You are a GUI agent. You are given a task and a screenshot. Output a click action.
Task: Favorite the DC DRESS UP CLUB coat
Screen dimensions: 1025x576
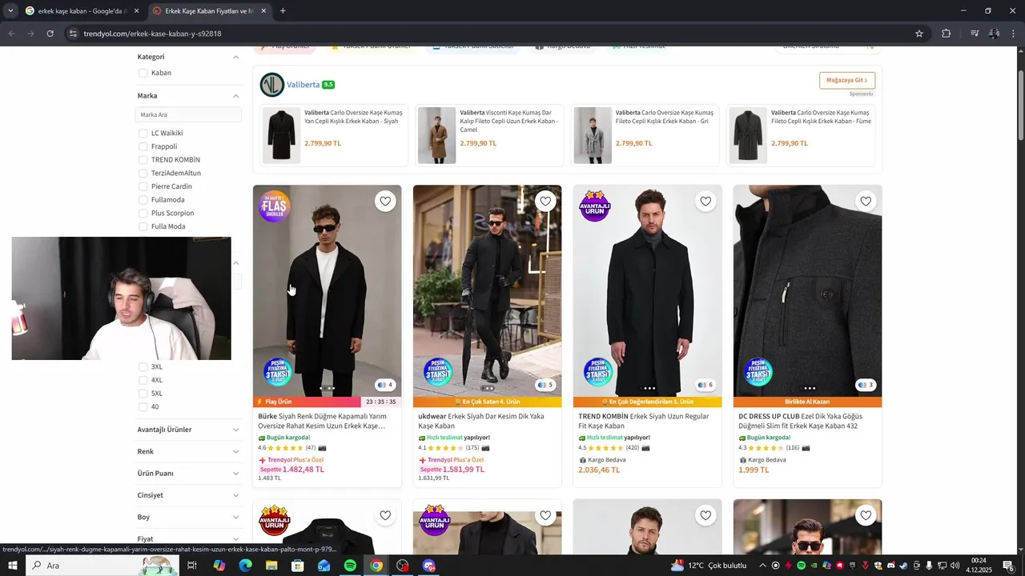click(866, 202)
